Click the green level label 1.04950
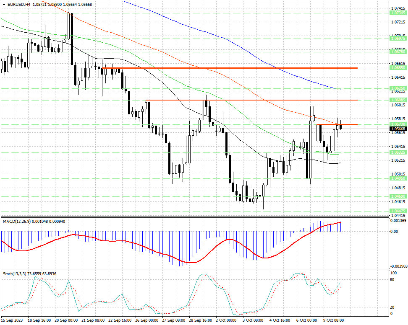The image size is (408, 325). pos(398,178)
